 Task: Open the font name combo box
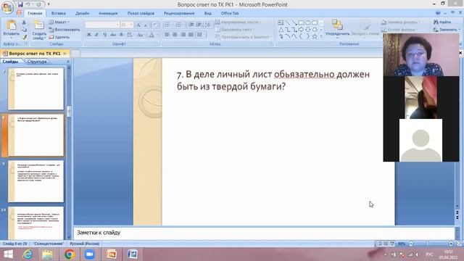pyautogui.click(x=102, y=25)
